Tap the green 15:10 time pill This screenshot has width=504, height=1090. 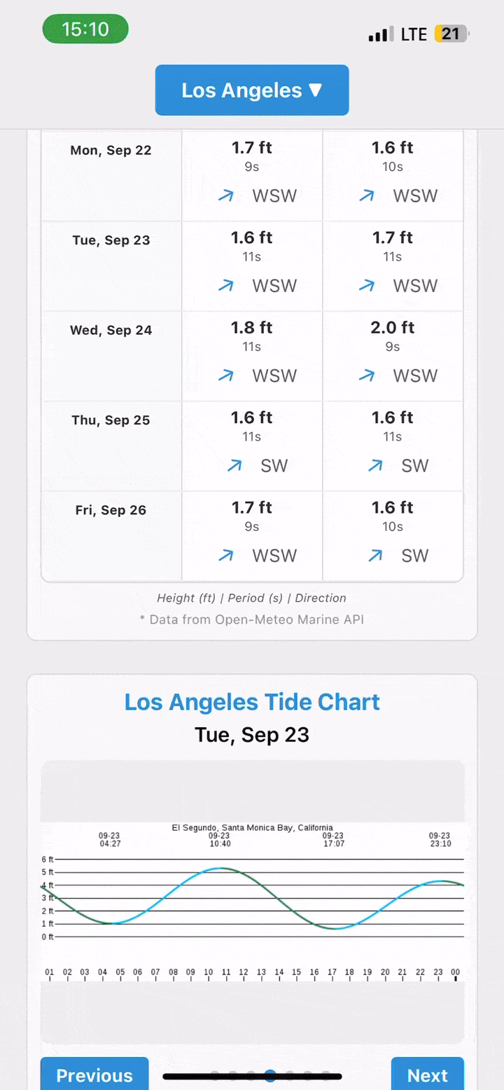click(x=85, y=29)
